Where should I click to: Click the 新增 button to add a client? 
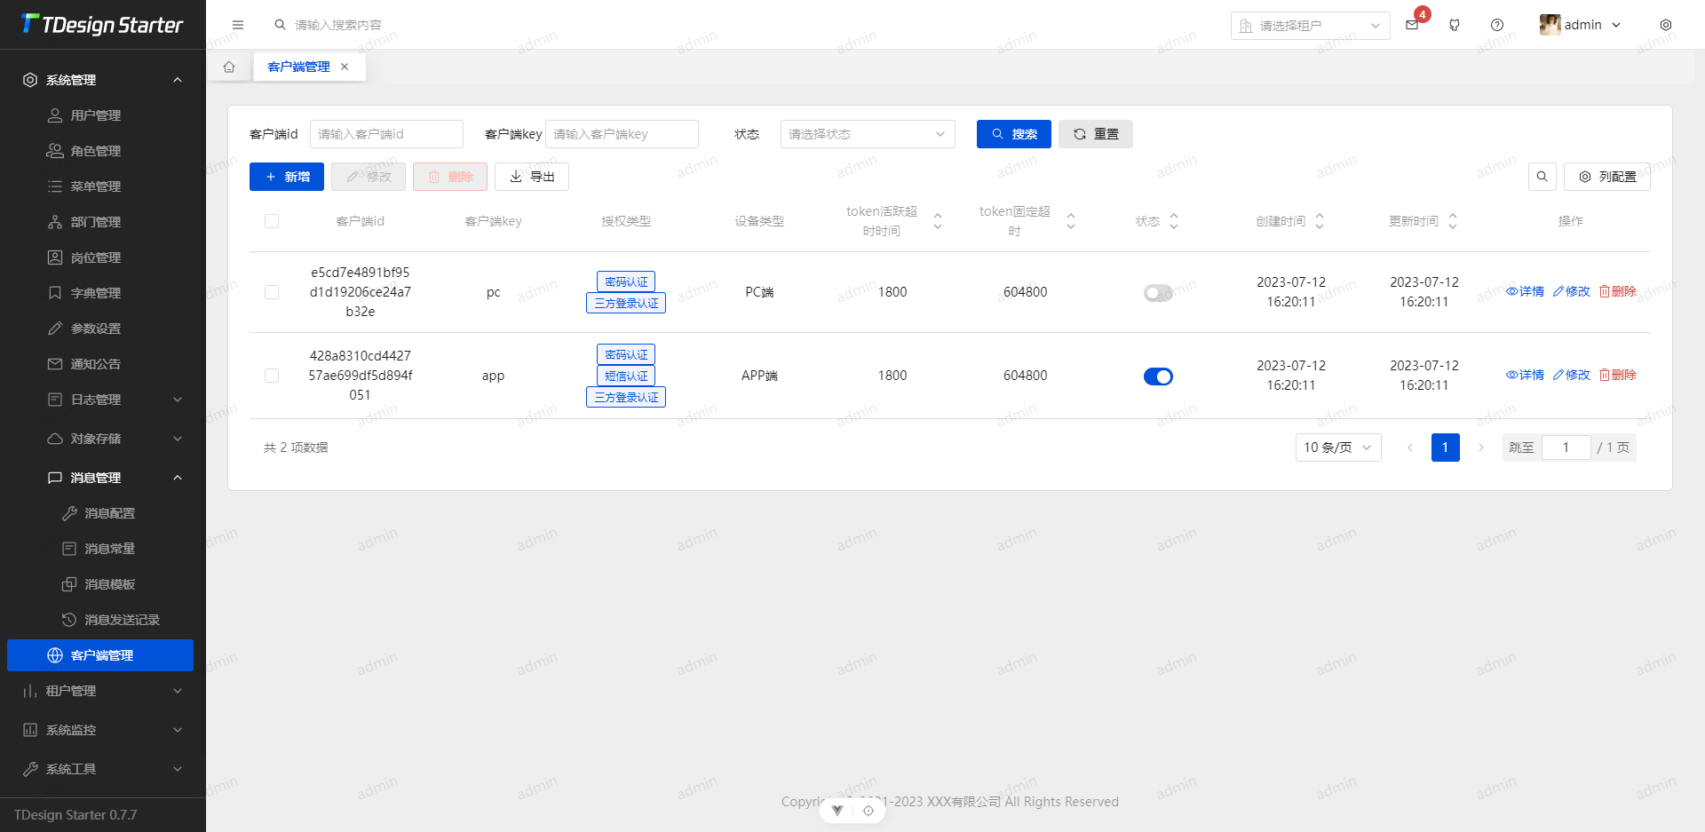[x=286, y=177]
